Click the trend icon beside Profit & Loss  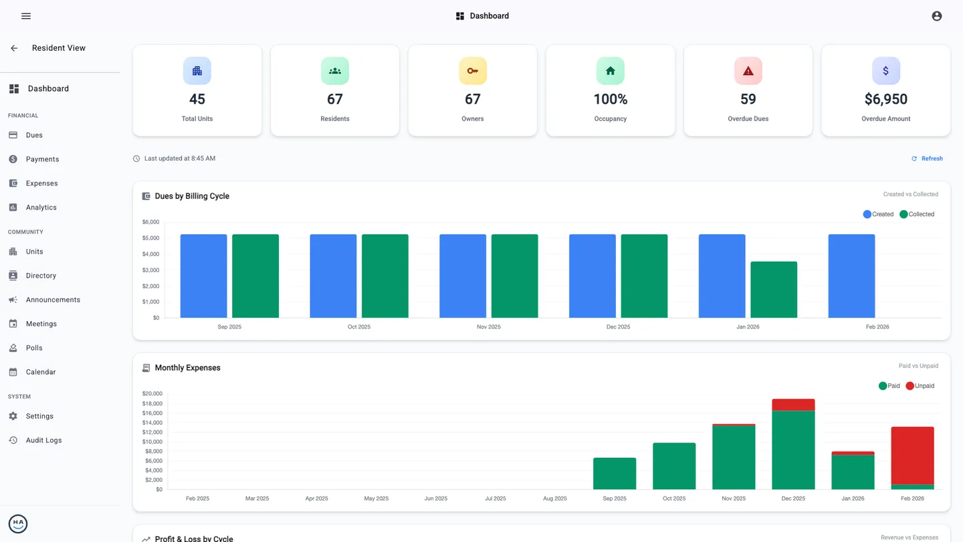146,539
